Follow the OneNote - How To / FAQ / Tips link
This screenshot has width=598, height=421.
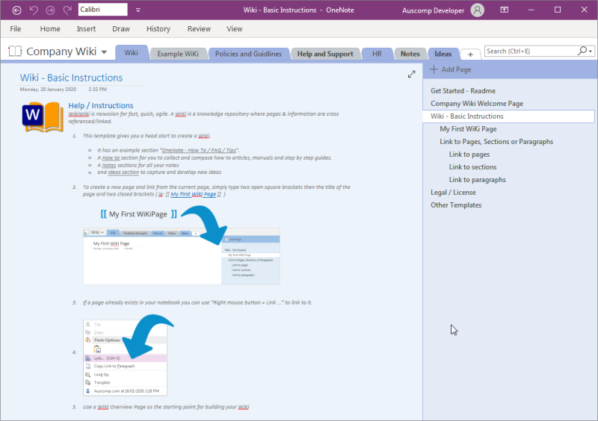(x=199, y=150)
